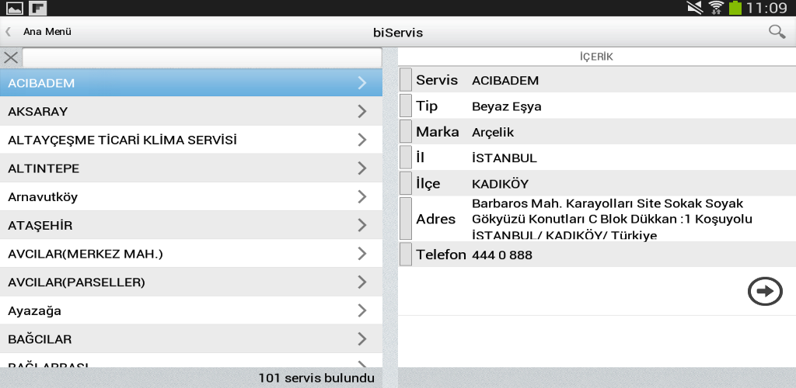Image resolution: width=796 pixels, height=388 pixels.
Task: Expand Arnavutköy chevron arrow
Action: 362,197
